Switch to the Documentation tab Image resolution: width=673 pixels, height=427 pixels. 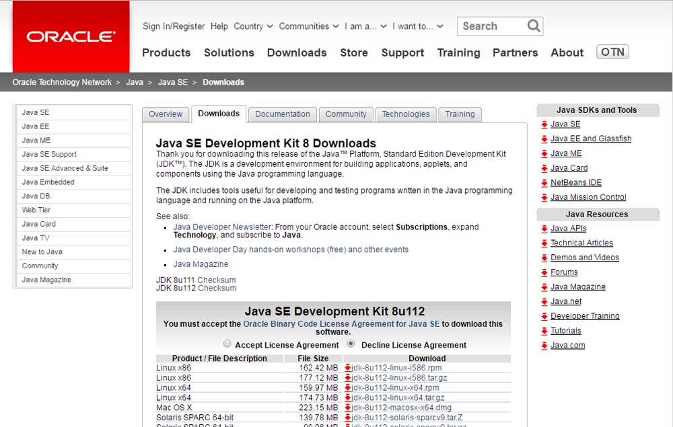[283, 114]
